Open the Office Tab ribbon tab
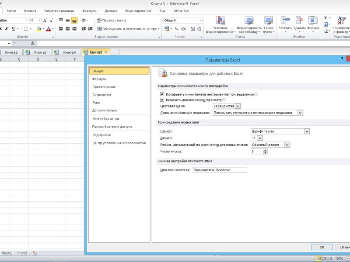The height and width of the screenshot is (262, 350). coord(181,10)
